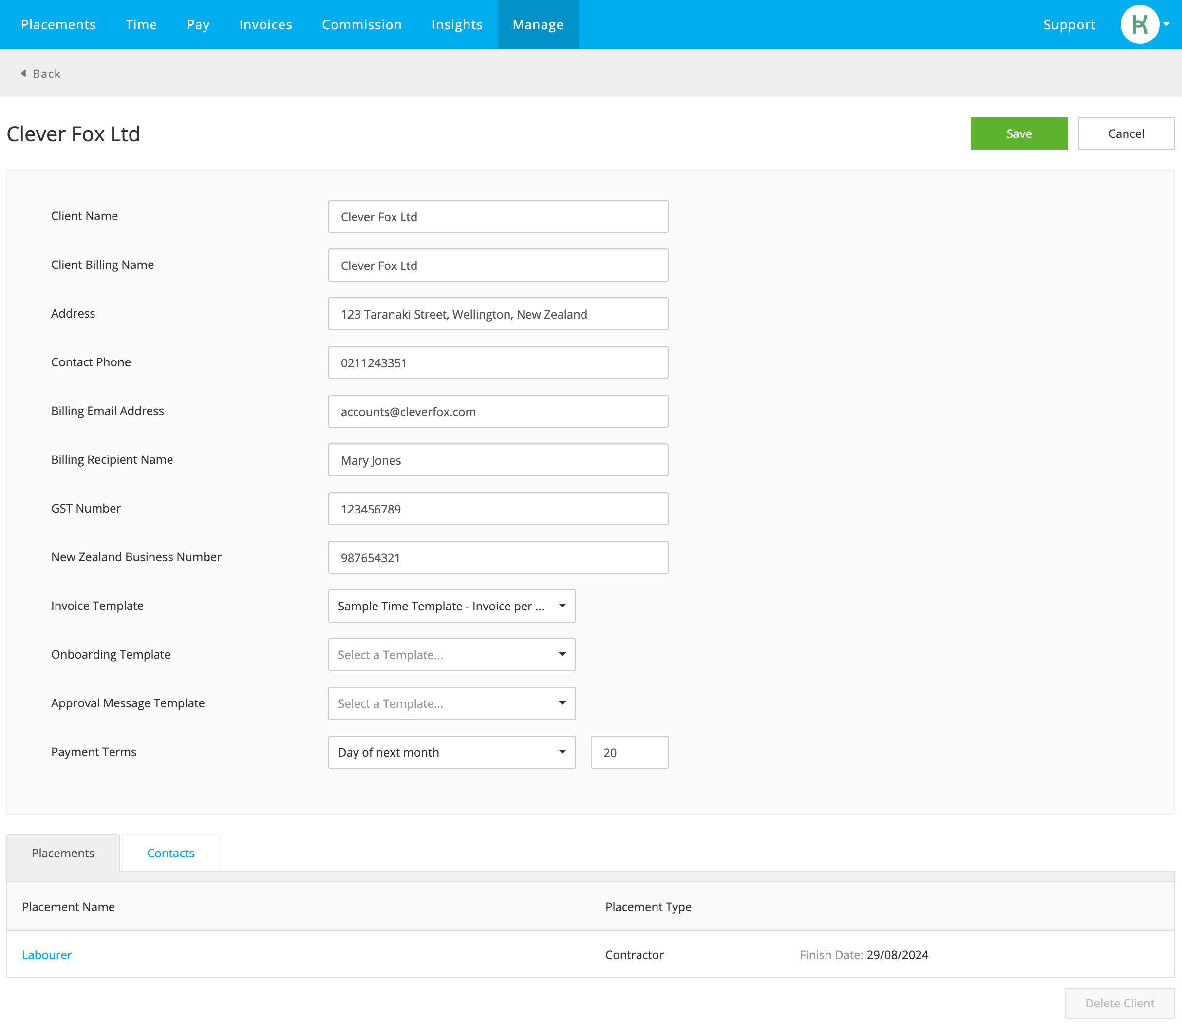The image size is (1182, 1025).
Task: Switch to the Placements tab
Action: click(63, 853)
